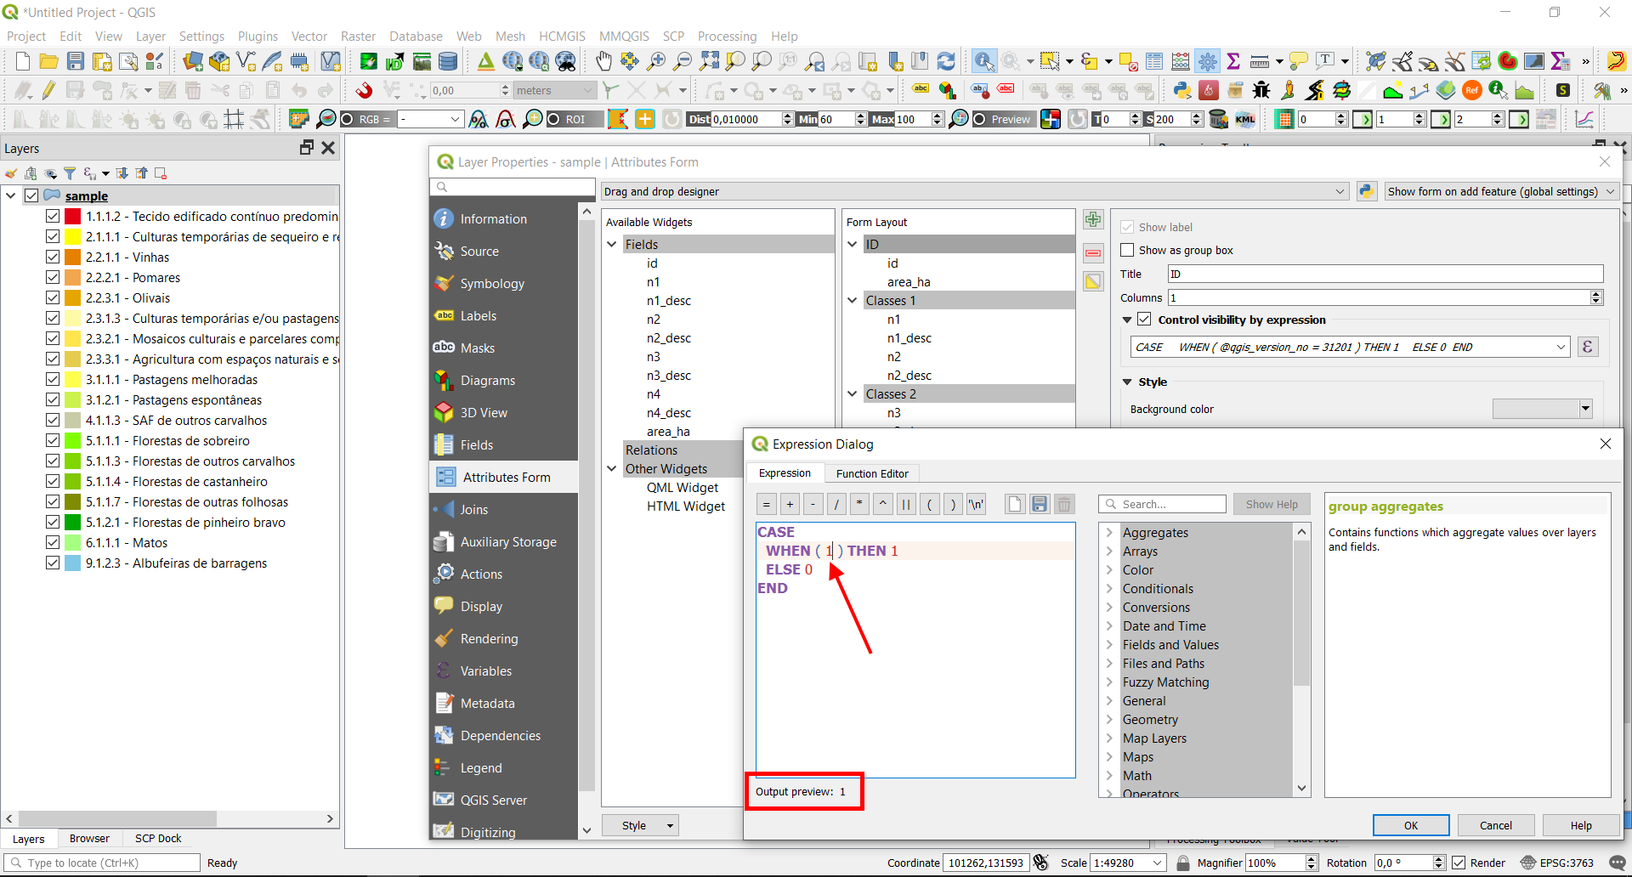Open the Processing menu
The height and width of the screenshot is (877, 1632).
727,36
